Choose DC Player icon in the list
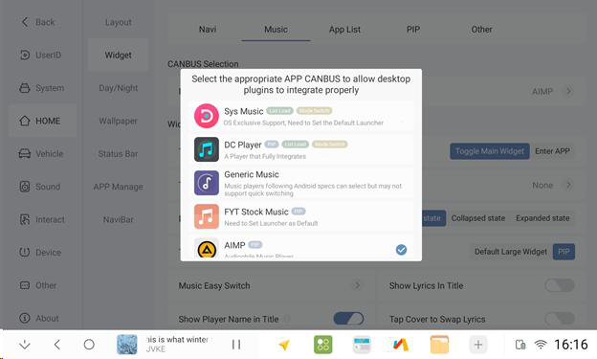Viewport: 597px width, 359px height. pos(206,149)
